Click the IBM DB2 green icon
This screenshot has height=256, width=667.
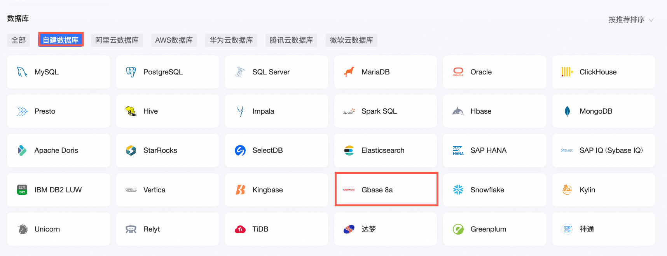(22, 190)
